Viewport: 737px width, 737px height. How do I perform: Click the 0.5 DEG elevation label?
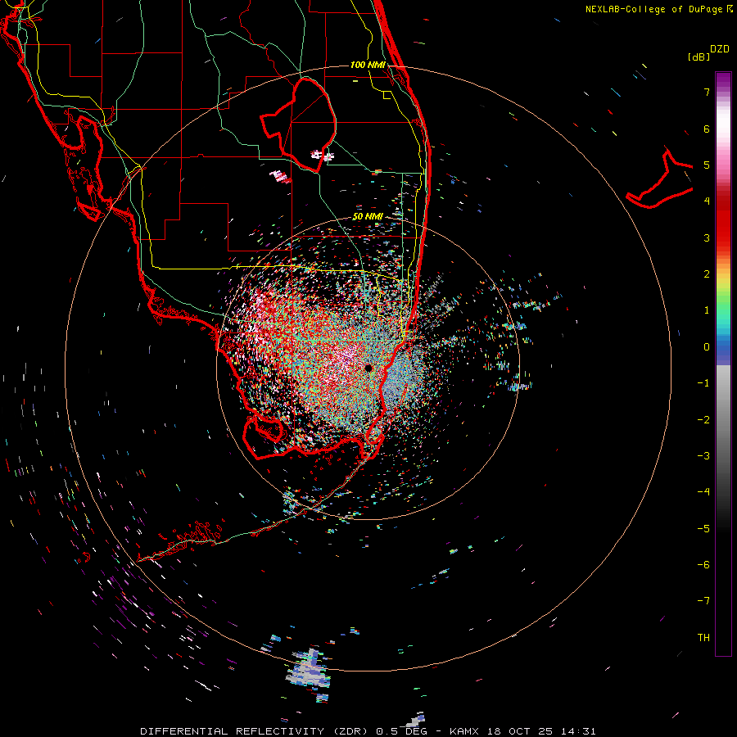click(x=401, y=731)
